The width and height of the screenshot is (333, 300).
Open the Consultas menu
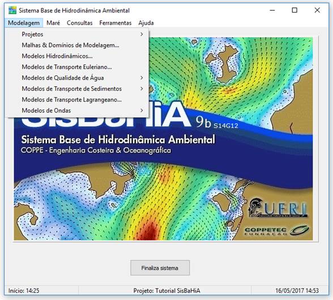pyautogui.click(x=80, y=23)
